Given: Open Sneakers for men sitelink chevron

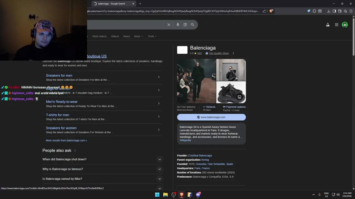Looking at the screenshot, I should (x=159, y=77).
